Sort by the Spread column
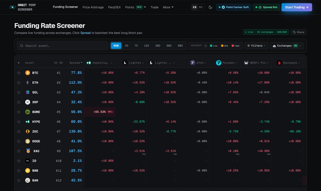 (76, 63)
